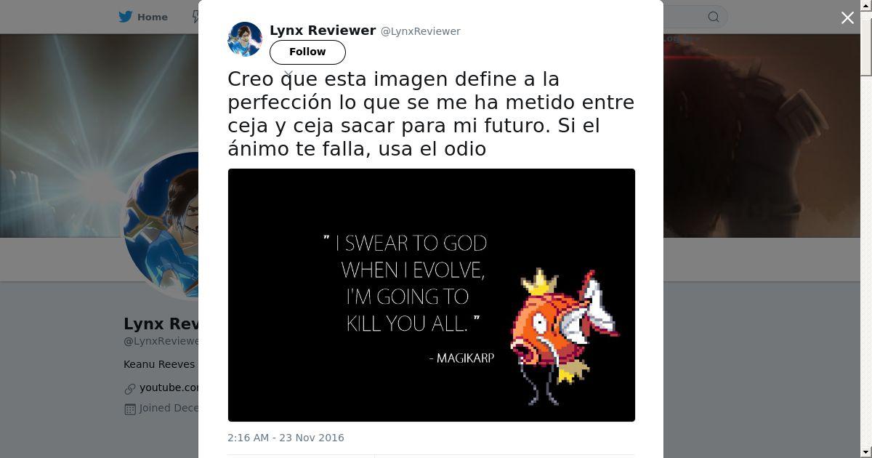This screenshot has width=872, height=458.
Task: Click the chain link icon beside youtube
Action: point(130,389)
